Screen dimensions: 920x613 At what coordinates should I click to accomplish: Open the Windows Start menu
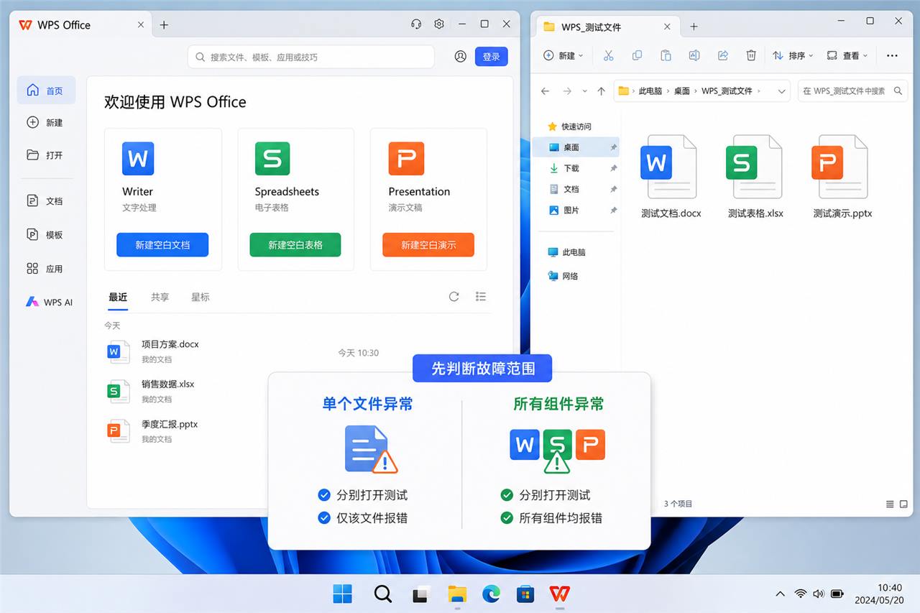343,594
